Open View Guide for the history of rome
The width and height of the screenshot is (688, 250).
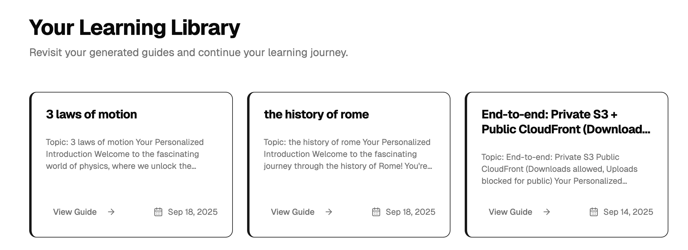coord(292,212)
